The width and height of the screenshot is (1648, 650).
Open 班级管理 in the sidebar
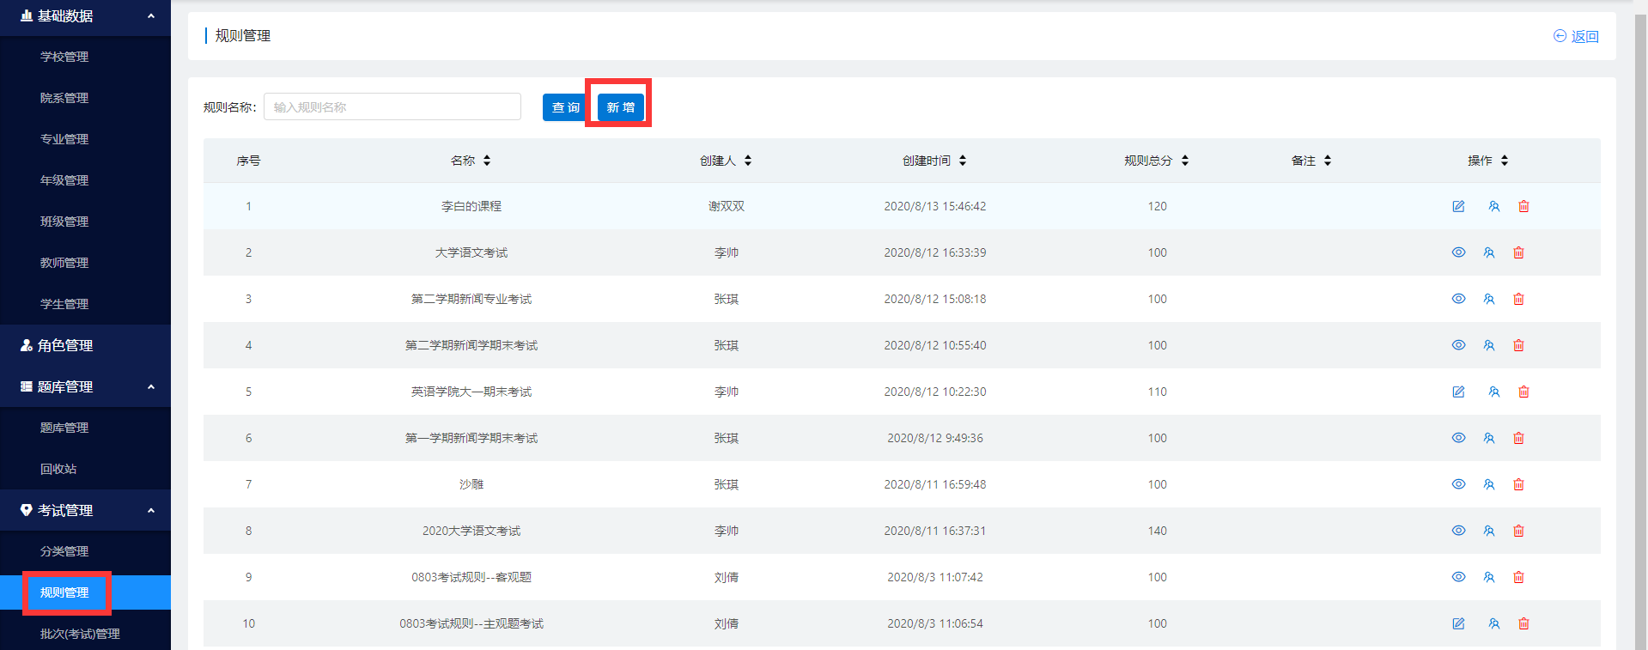point(64,222)
